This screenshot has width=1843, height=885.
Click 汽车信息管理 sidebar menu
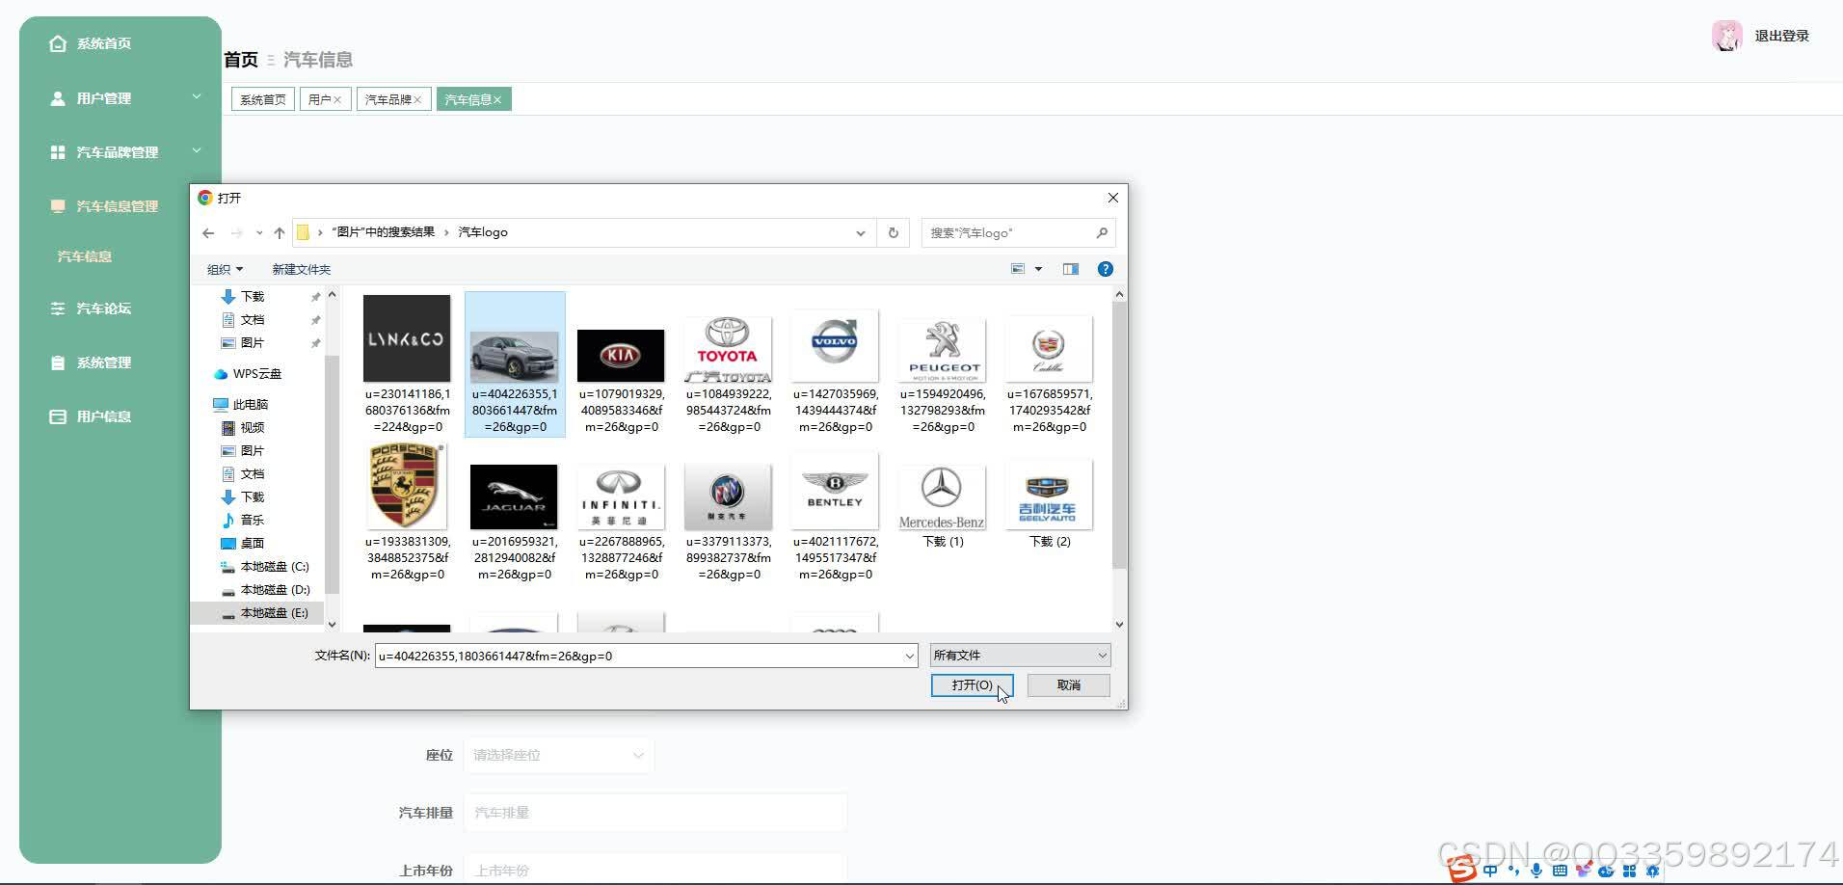[x=117, y=206]
